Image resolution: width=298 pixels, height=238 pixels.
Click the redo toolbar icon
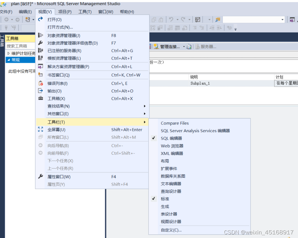click(183, 19)
